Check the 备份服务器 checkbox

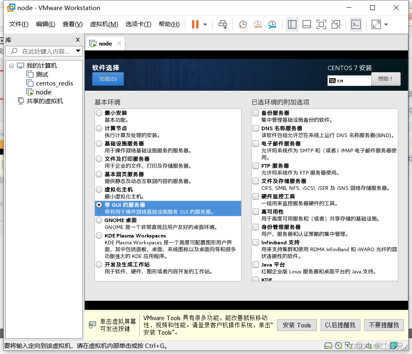pyautogui.click(x=256, y=113)
